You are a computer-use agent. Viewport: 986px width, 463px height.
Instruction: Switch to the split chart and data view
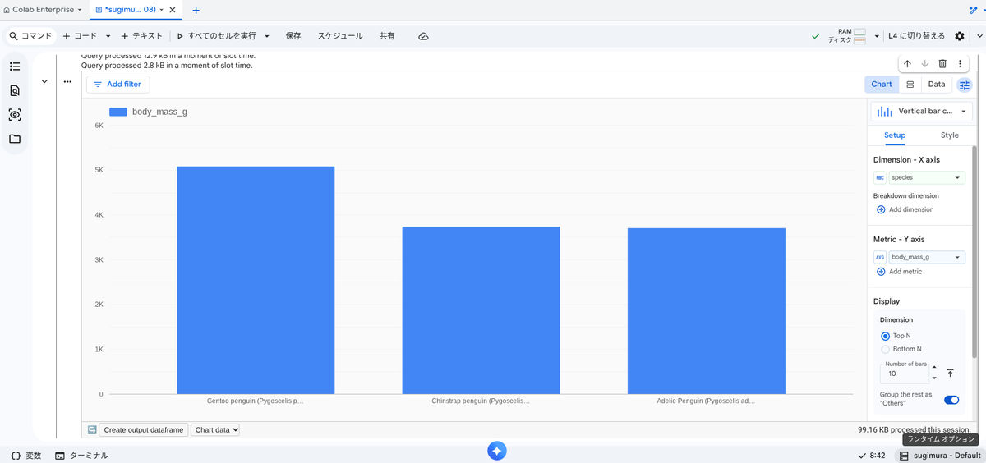910,85
